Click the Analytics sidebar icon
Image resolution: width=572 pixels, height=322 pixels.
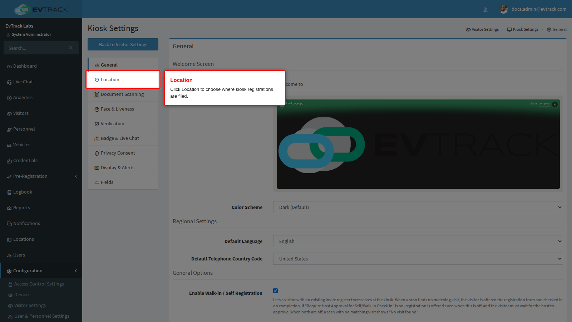click(9, 98)
